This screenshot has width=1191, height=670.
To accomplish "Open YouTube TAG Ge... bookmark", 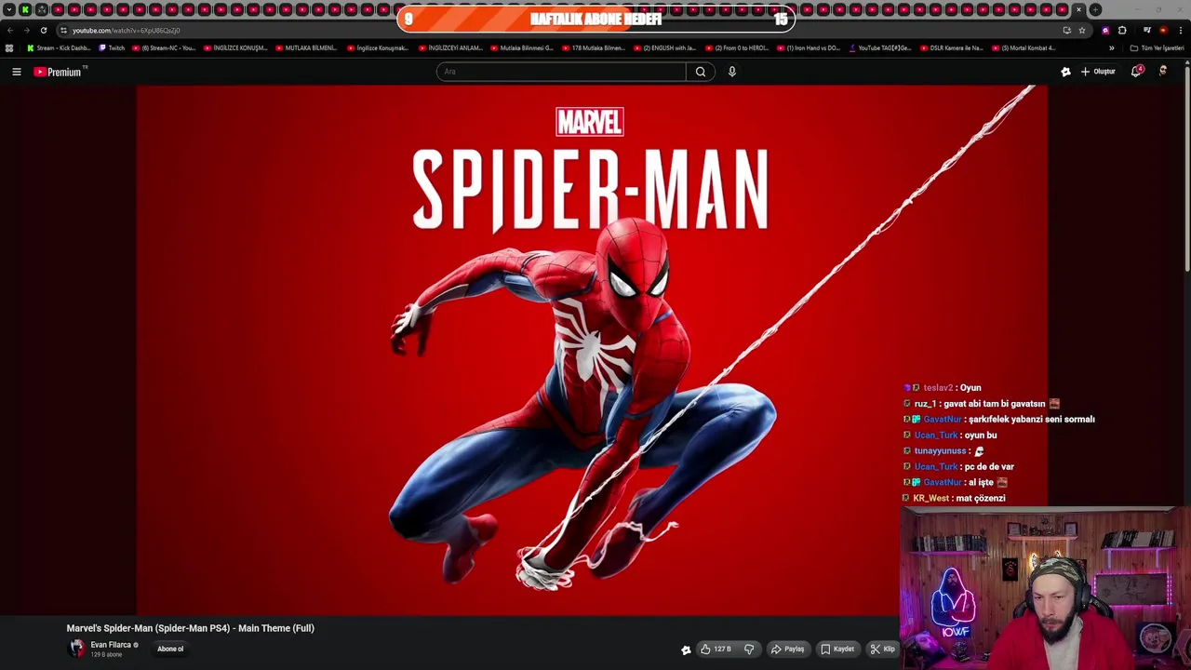I will tap(880, 48).
